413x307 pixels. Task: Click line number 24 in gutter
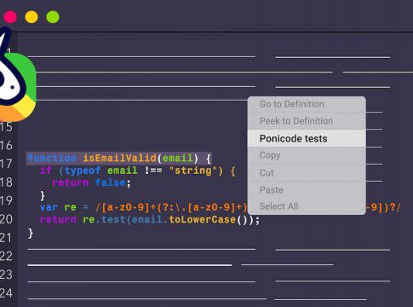6,293
